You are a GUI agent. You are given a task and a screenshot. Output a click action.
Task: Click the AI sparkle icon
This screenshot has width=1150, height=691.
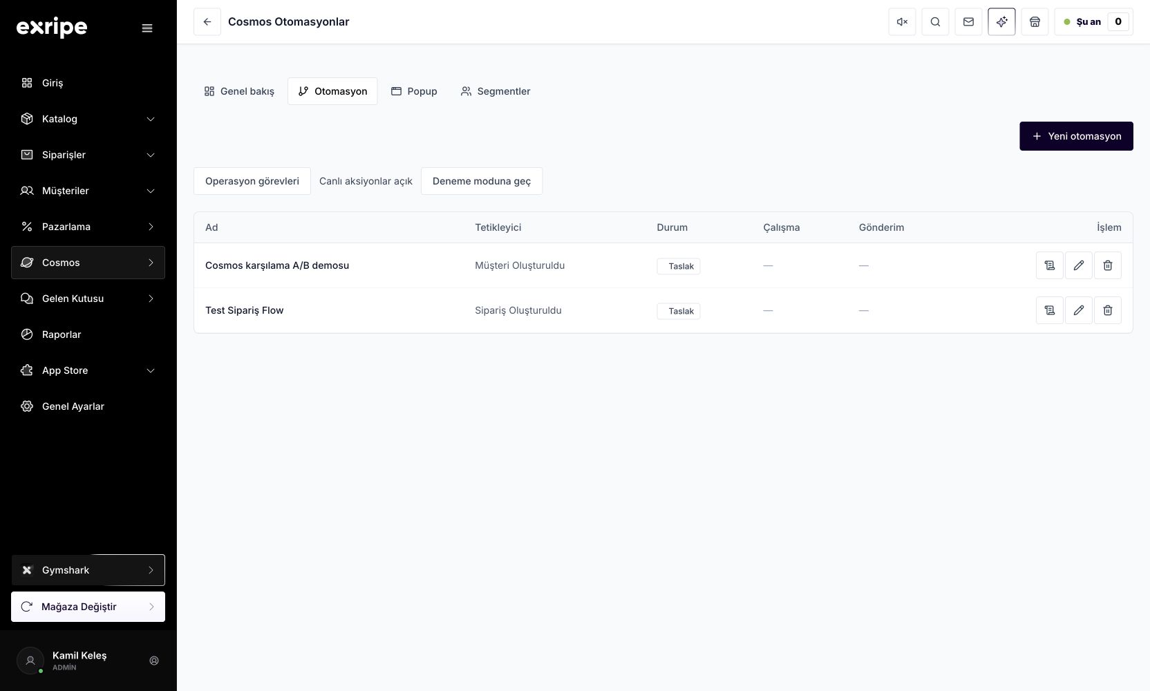tap(1001, 22)
